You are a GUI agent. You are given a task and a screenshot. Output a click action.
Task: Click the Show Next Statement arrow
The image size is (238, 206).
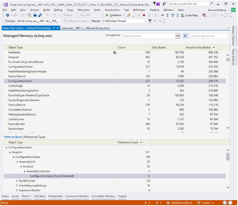[x=162, y=15]
